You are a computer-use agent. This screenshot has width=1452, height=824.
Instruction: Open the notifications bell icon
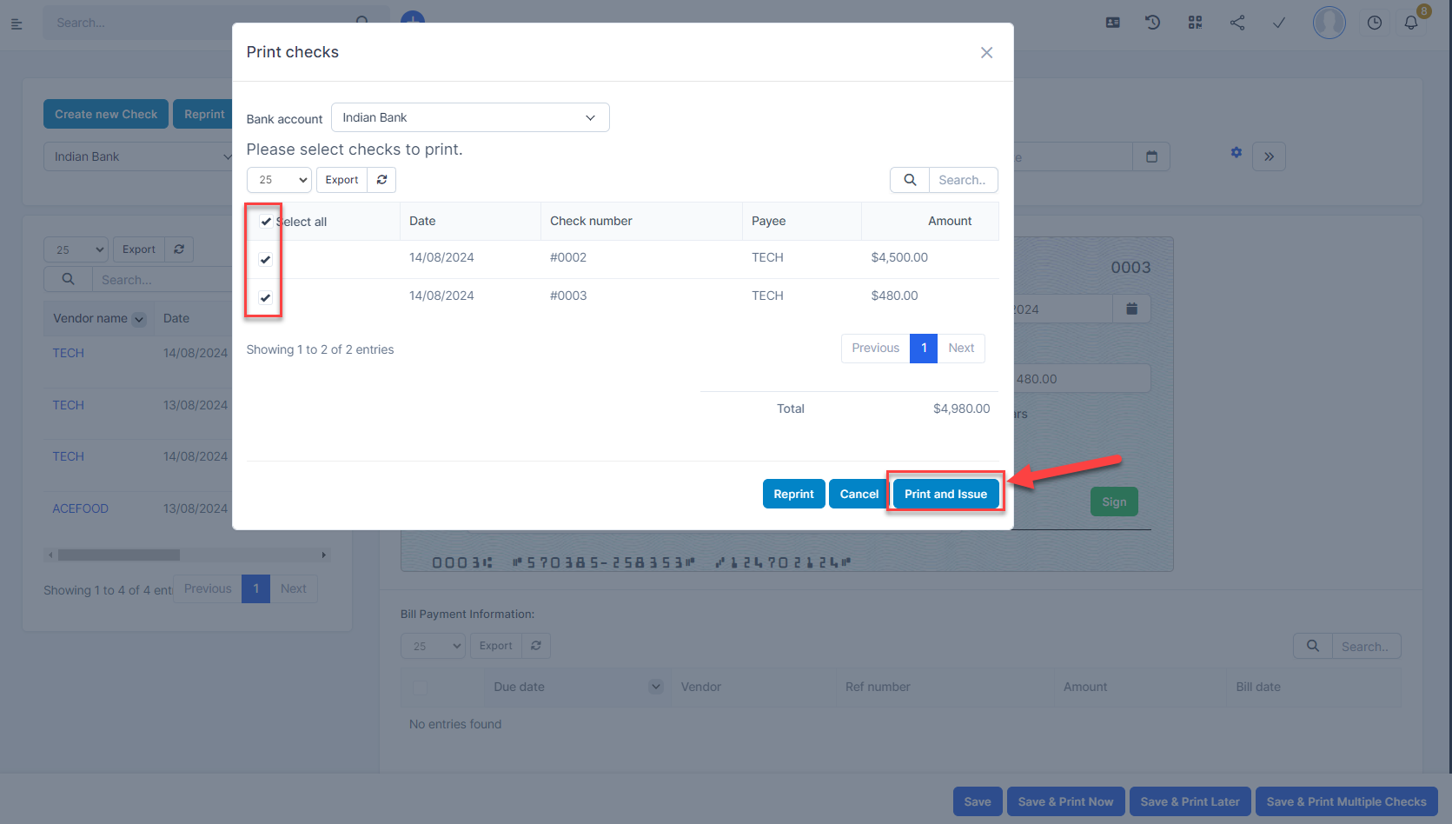point(1411,23)
